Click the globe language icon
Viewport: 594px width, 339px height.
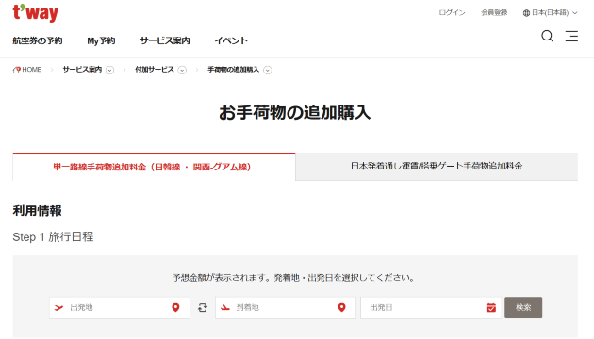[526, 13]
